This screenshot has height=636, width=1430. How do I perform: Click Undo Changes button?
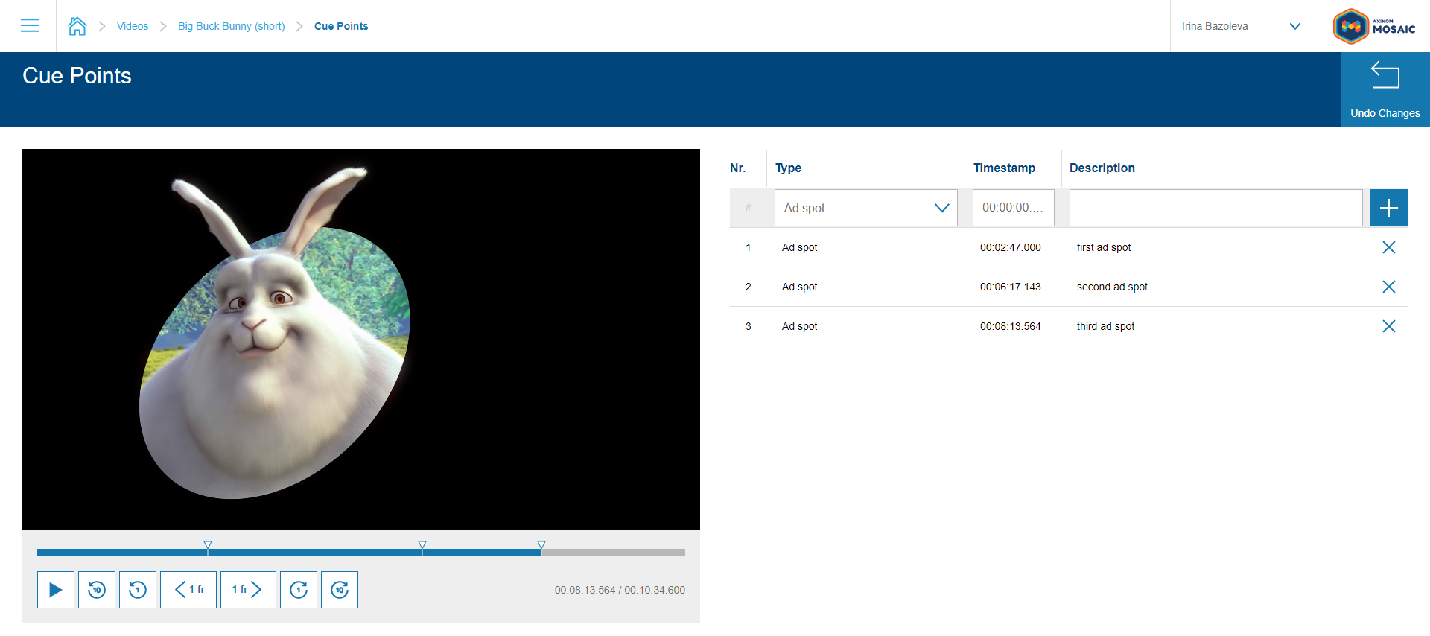[1385, 89]
